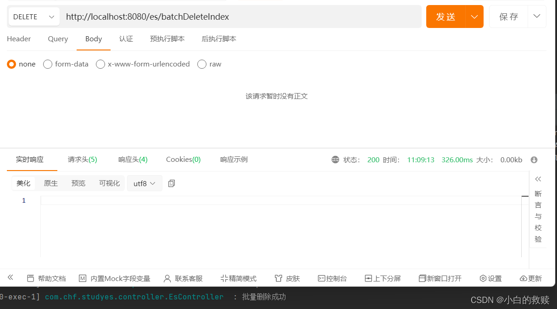Open 帮助文档 help docs
557x309 pixels.
pos(46,278)
